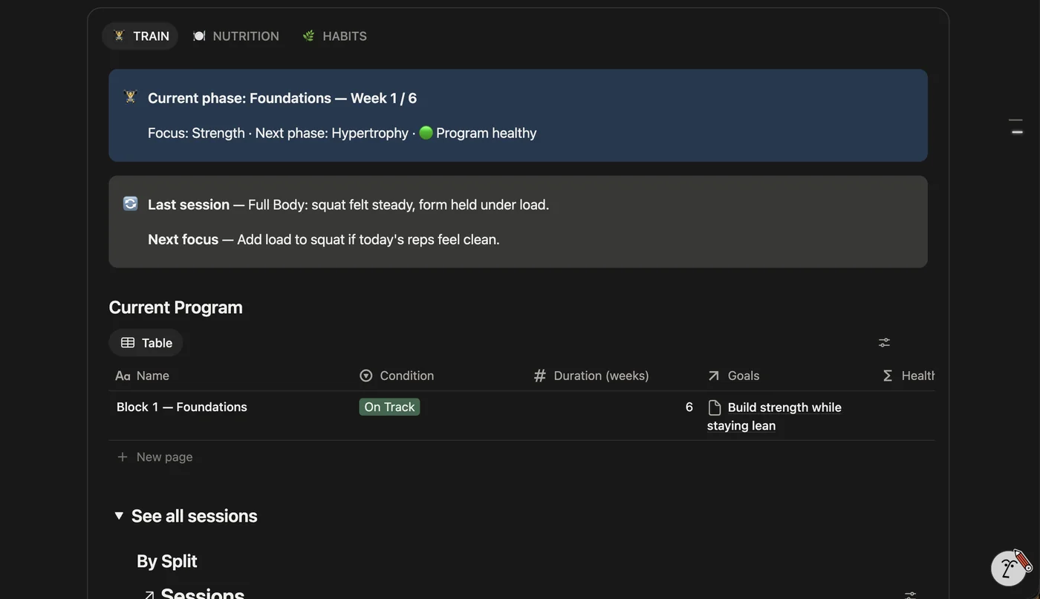Screen dimensions: 1040x599
Task: Click the Current phase Foundations title text
Action: (x=282, y=98)
